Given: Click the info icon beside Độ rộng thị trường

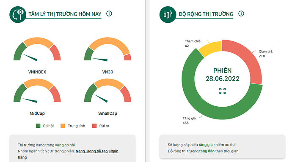Looking at the screenshot, I should pos(241,13).
